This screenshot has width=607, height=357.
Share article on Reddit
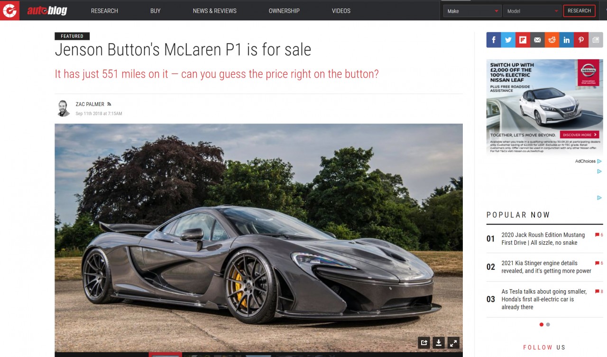[x=552, y=40]
